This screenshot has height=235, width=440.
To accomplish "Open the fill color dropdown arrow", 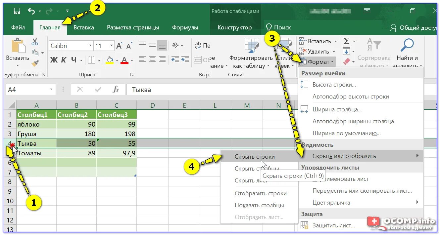I will 117,60.
